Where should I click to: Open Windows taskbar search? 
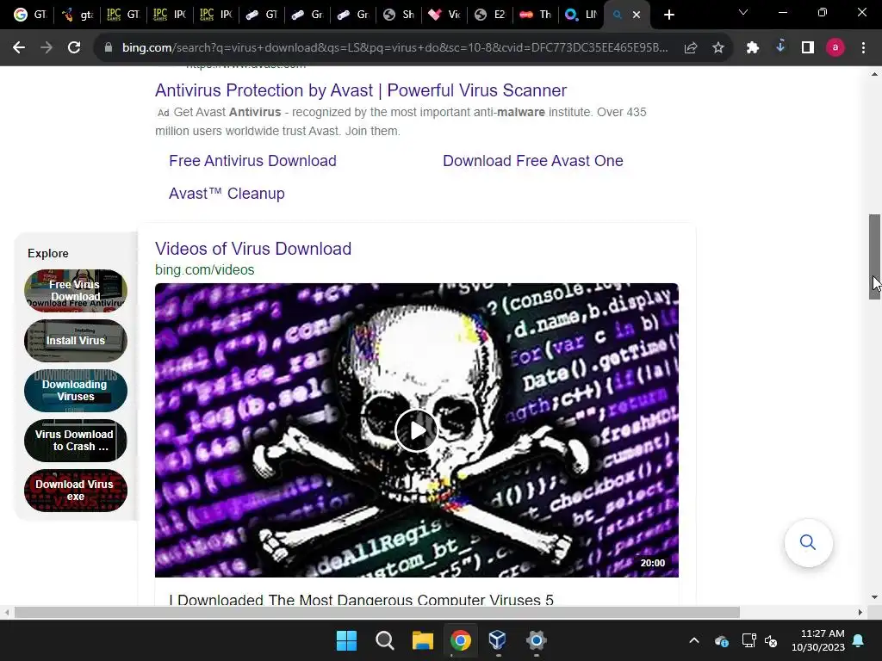[385, 640]
